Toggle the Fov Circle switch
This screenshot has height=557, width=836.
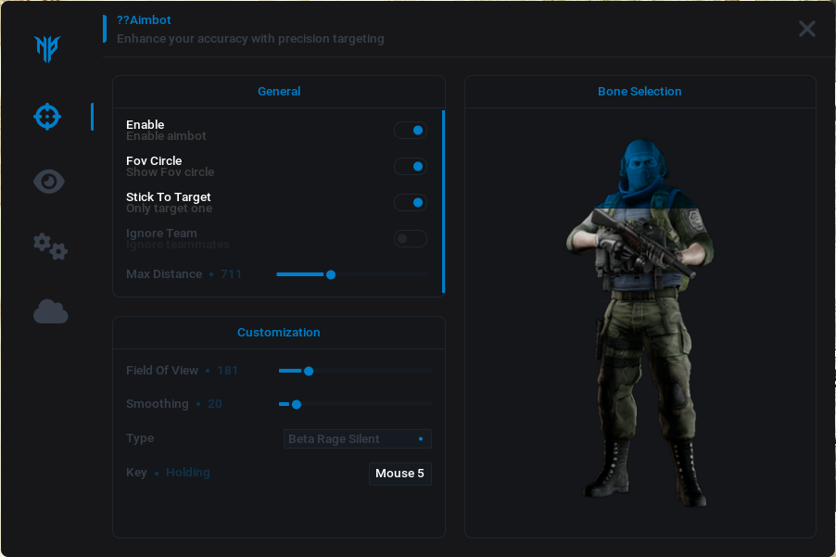tap(411, 167)
